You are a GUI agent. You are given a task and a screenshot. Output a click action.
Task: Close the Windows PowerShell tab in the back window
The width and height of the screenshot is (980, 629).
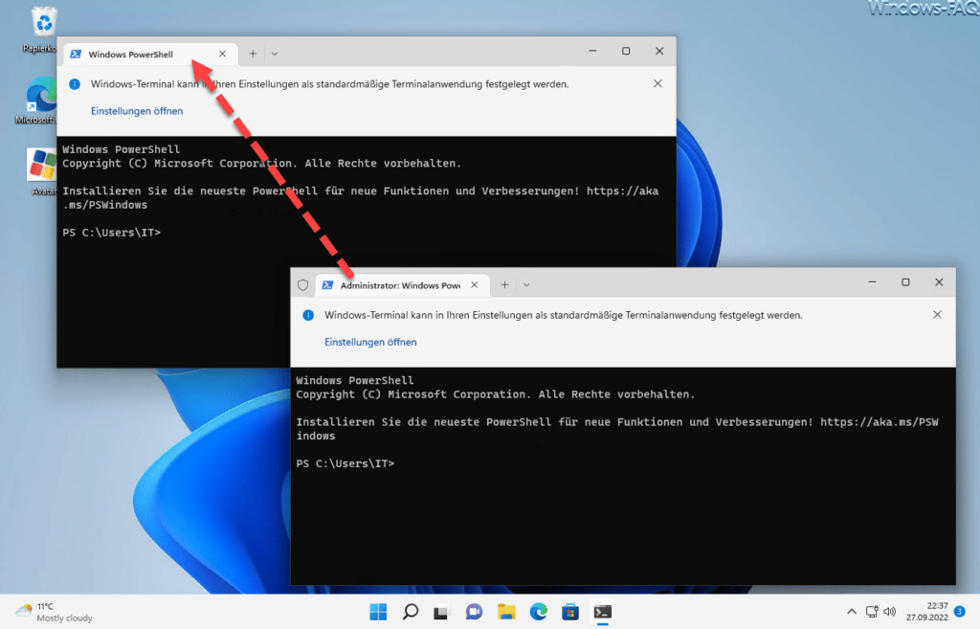(222, 54)
